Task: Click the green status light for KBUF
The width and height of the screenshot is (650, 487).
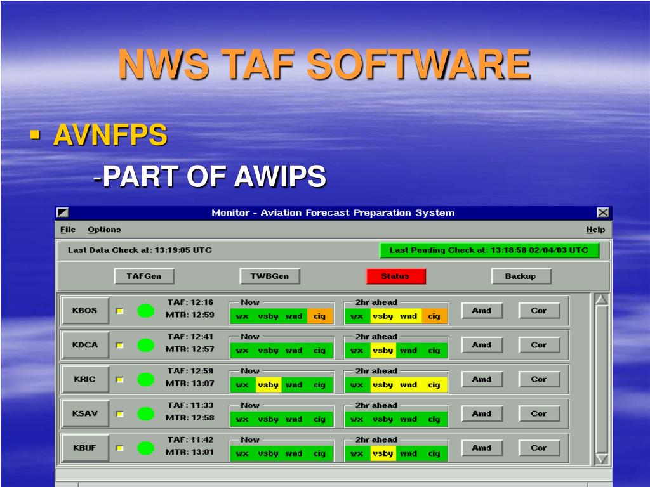Action: [x=145, y=448]
